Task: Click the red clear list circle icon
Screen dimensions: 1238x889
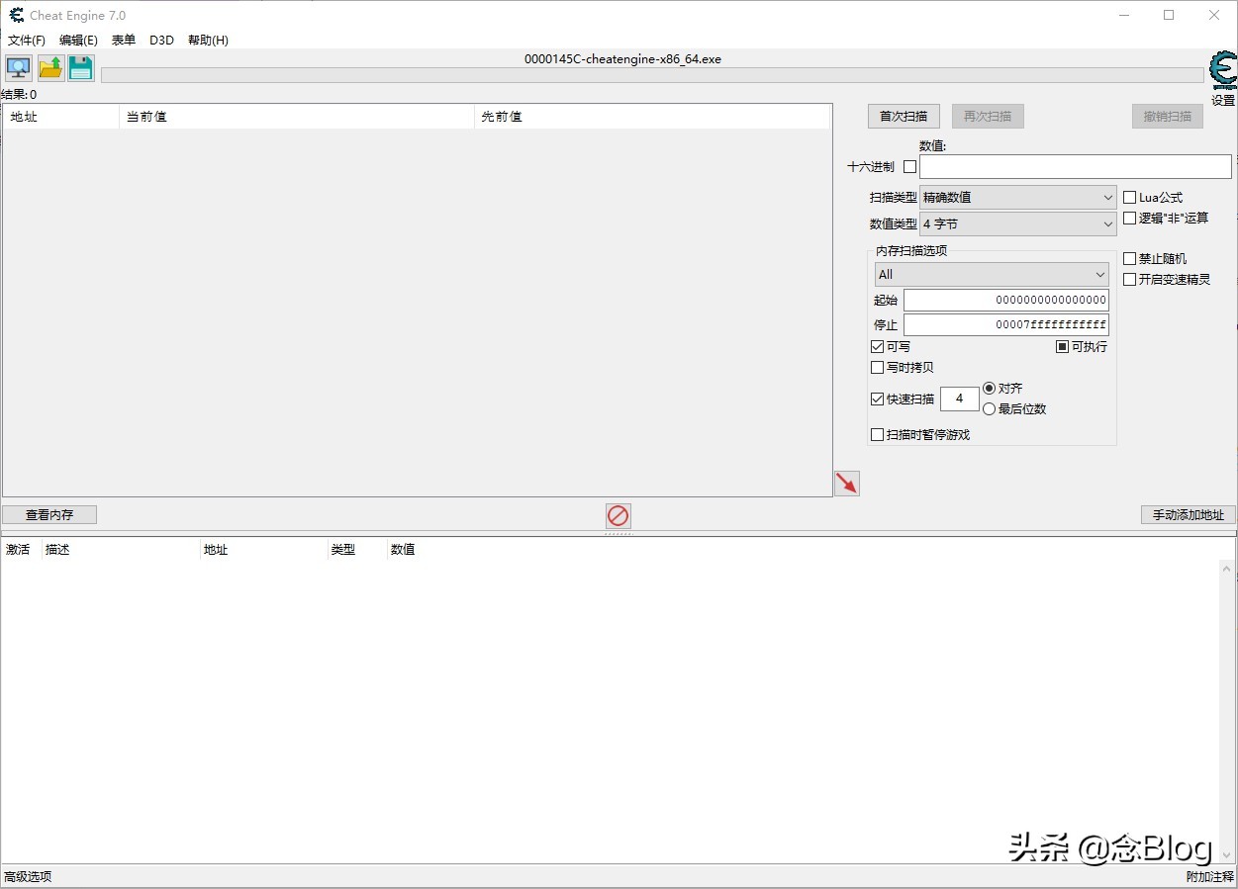Action: 618,515
